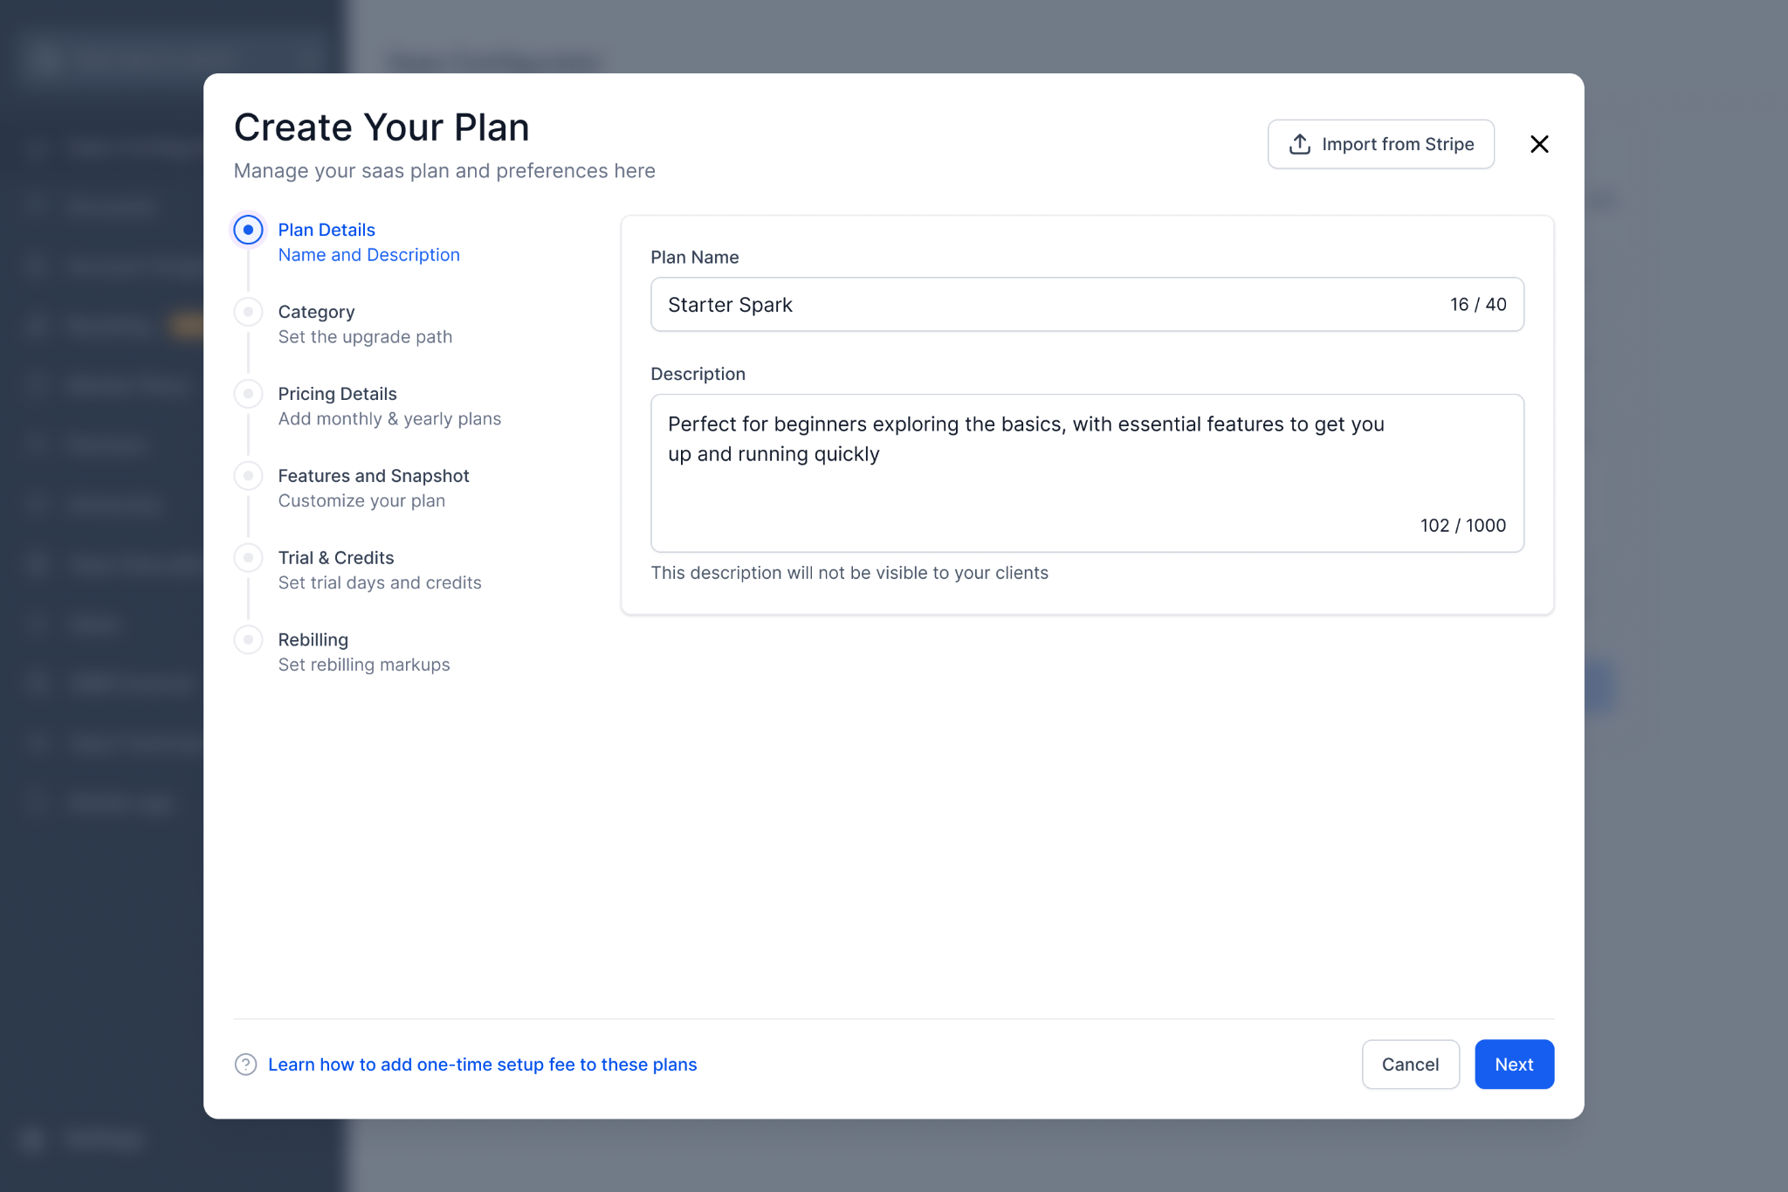Focus the Plan Name input field
Screen dimensions: 1788x1192
click(1048, 305)
